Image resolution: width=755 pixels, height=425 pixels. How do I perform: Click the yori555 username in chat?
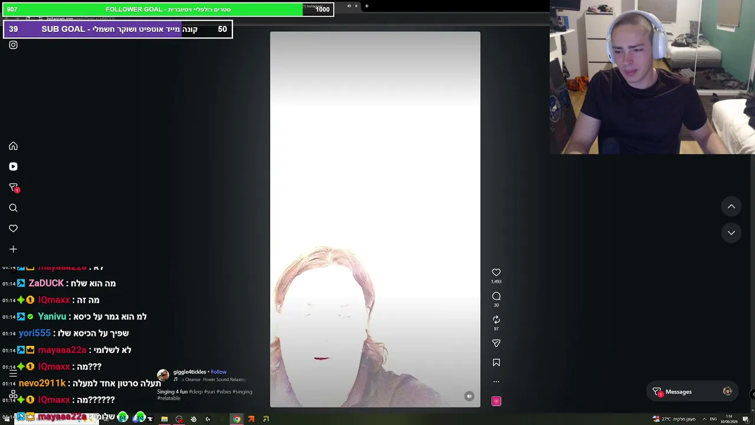click(x=34, y=333)
